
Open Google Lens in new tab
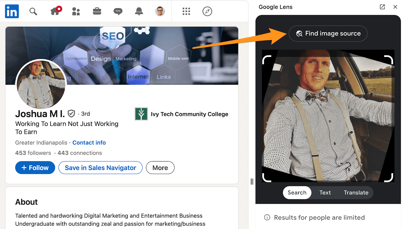pyautogui.click(x=382, y=7)
